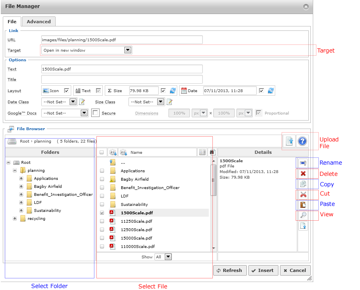360x290 pixels.
Task: Click the scissors Cut icon
Action: 303,195
